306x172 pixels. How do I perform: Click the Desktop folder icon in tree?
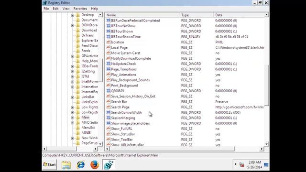click(77, 15)
